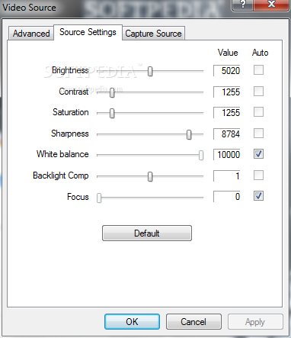Image resolution: width=291 pixels, height=338 pixels.
Task: Click the Backlight Comp value field
Action: pos(227,175)
